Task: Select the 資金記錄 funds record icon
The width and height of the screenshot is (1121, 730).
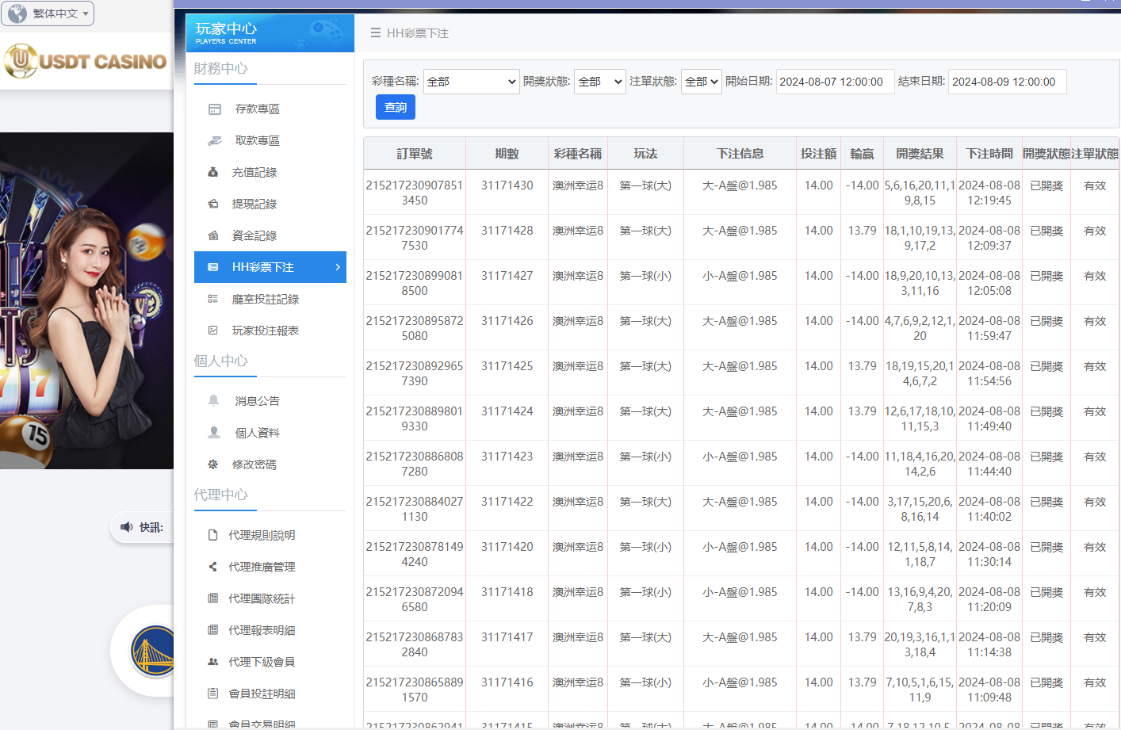Action: point(212,235)
